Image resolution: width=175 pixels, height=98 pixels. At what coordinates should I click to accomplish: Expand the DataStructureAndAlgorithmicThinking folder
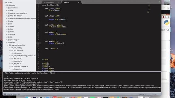(7, 19)
